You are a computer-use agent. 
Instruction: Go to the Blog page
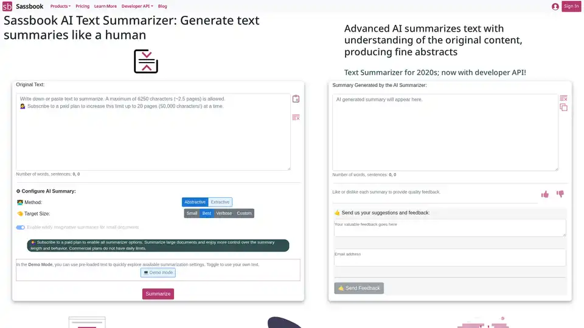162,6
